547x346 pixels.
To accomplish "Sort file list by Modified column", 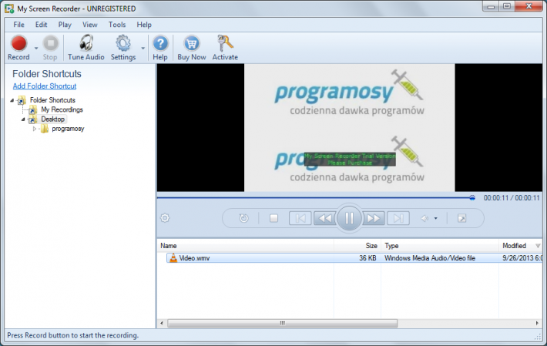I will point(521,246).
